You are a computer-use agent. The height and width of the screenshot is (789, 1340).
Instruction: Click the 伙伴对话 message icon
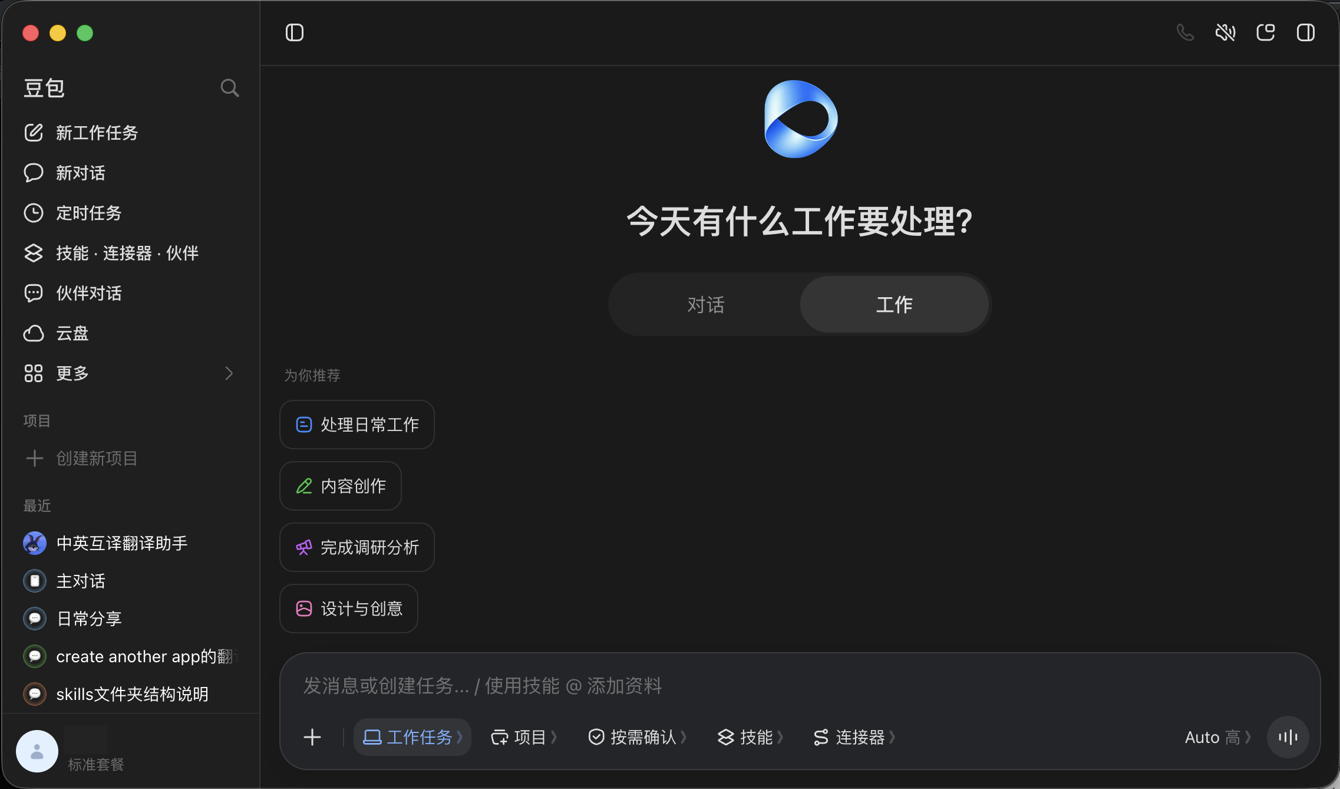34,293
